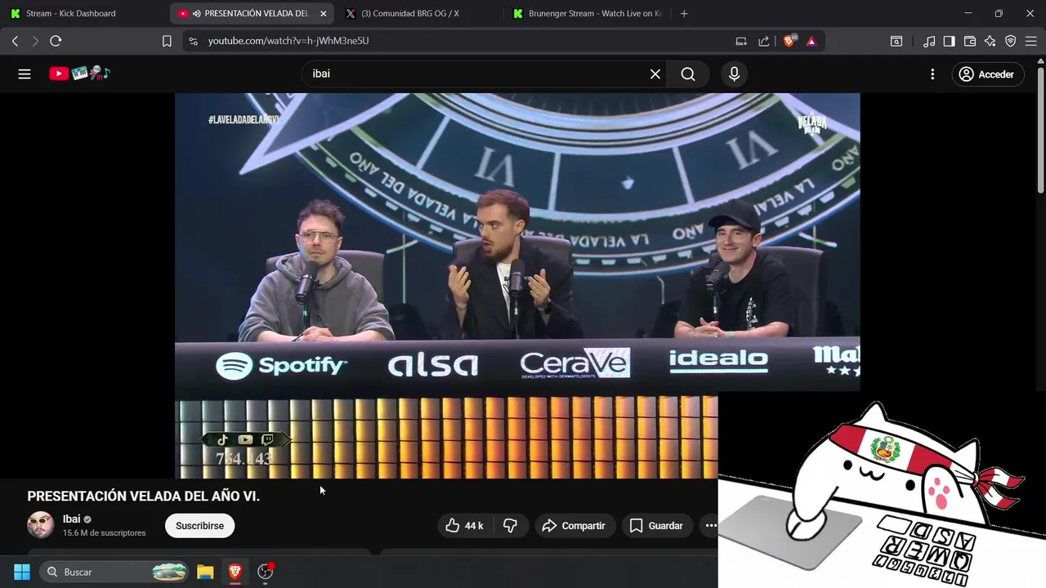Mute audio on the YouTube tab
The image size is (1046, 588).
(x=197, y=13)
